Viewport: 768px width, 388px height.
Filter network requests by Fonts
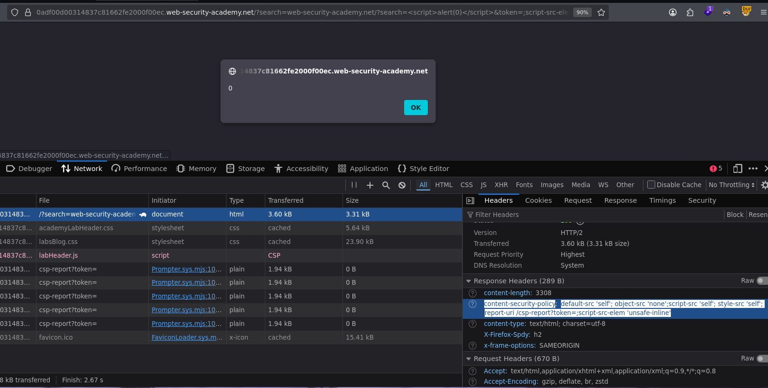point(524,185)
